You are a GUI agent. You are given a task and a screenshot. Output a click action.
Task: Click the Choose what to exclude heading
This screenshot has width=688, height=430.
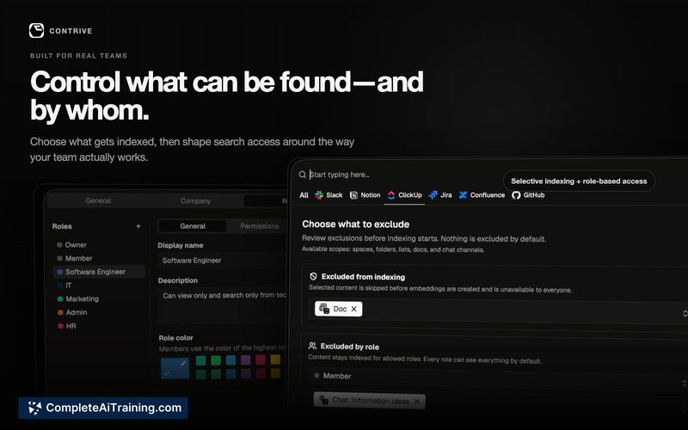click(x=355, y=224)
